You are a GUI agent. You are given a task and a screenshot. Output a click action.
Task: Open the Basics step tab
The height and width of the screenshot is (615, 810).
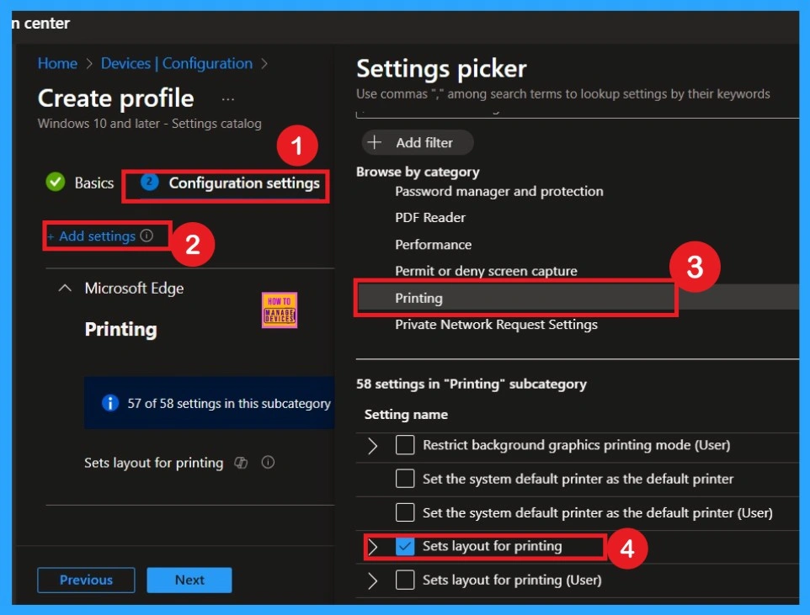click(x=80, y=183)
